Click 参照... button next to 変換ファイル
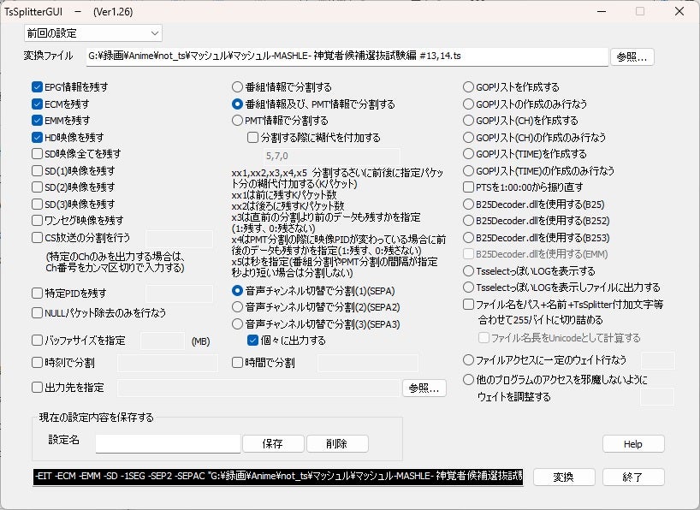This screenshot has height=510, width=700. pos(632,56)
